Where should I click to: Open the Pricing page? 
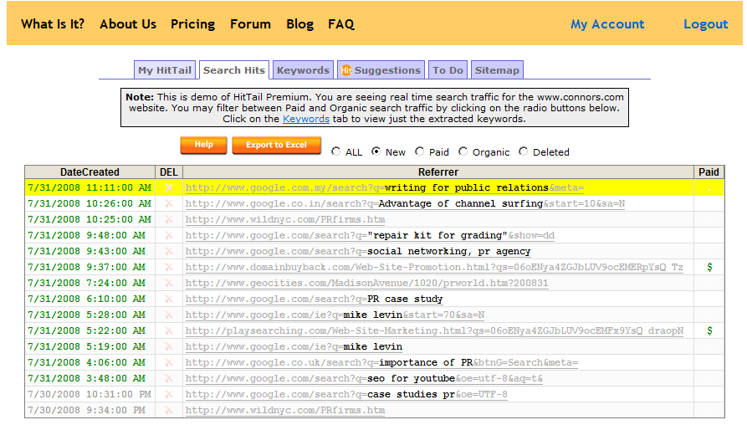coord(192,24)
